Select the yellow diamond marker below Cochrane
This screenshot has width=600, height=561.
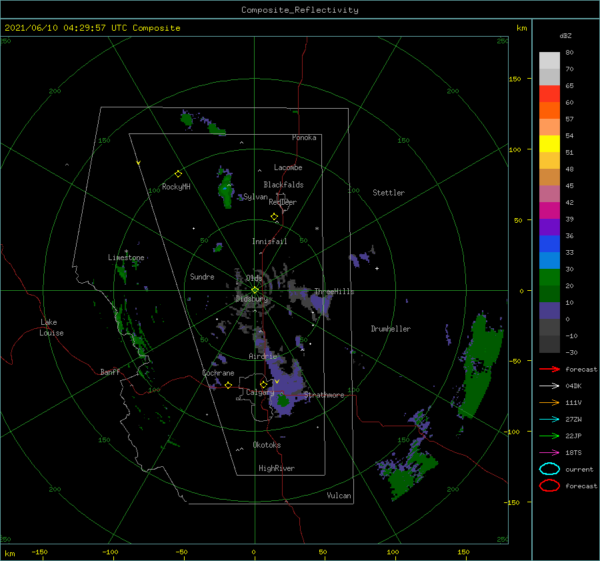[228, 386]
